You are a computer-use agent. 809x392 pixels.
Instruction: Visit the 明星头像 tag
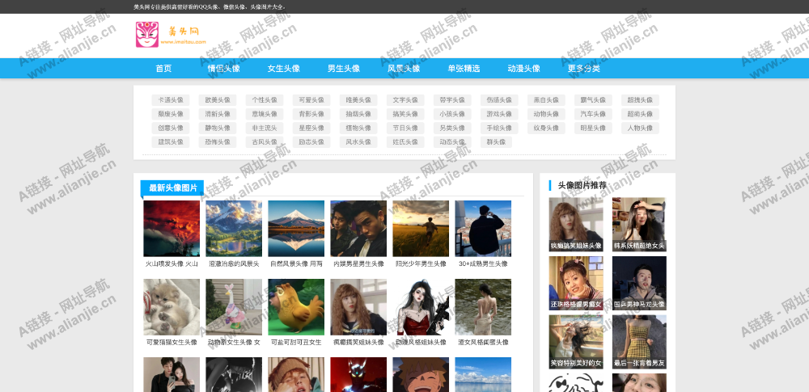pyautogui.click(x=593, y=128)
